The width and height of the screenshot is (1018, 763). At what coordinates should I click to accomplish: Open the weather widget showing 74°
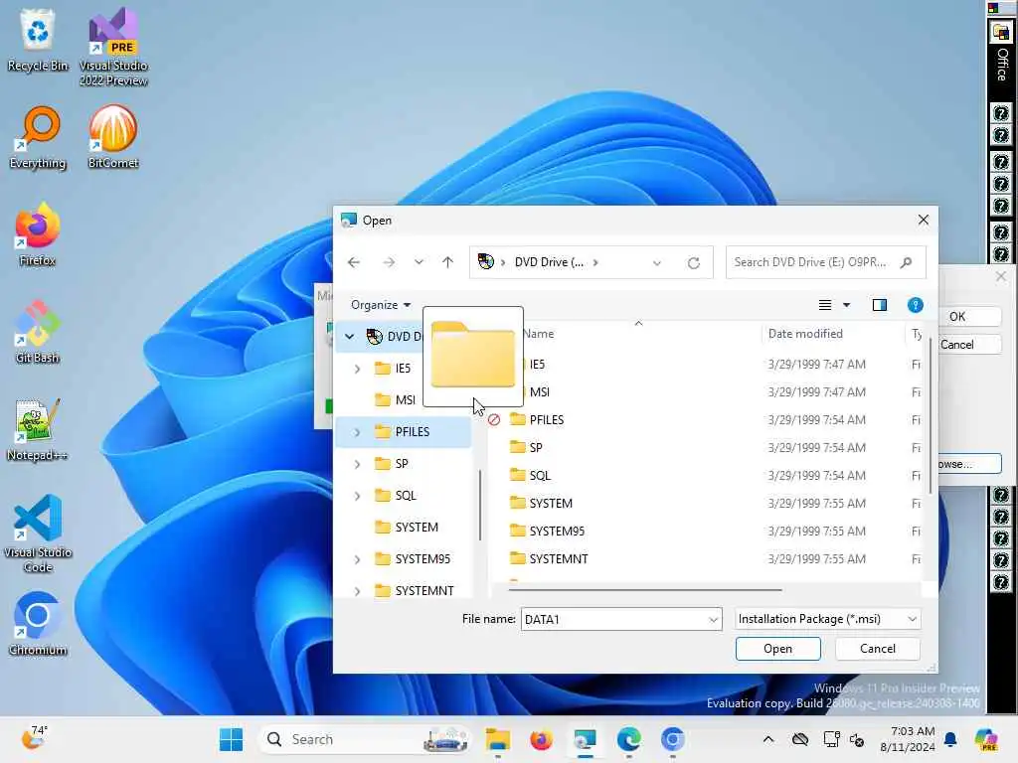click(x=34, y=738)
